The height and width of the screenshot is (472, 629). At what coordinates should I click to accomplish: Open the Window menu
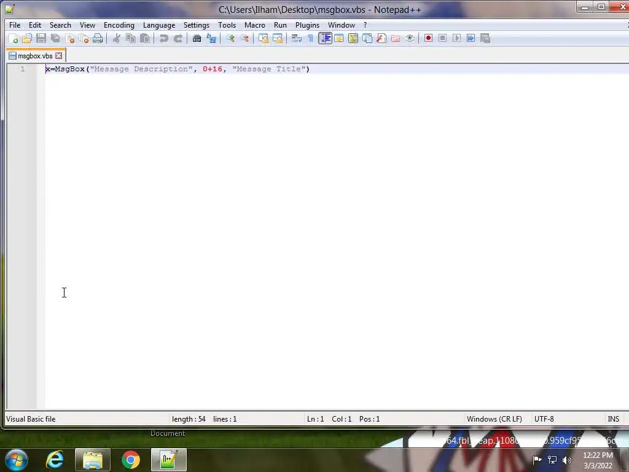(342, 25)
